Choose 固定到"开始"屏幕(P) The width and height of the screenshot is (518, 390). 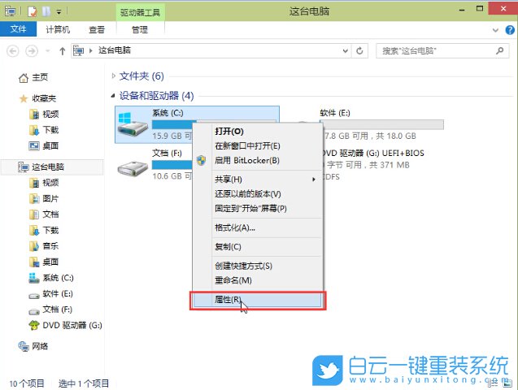pyautogui.click(x=257, y=208)
